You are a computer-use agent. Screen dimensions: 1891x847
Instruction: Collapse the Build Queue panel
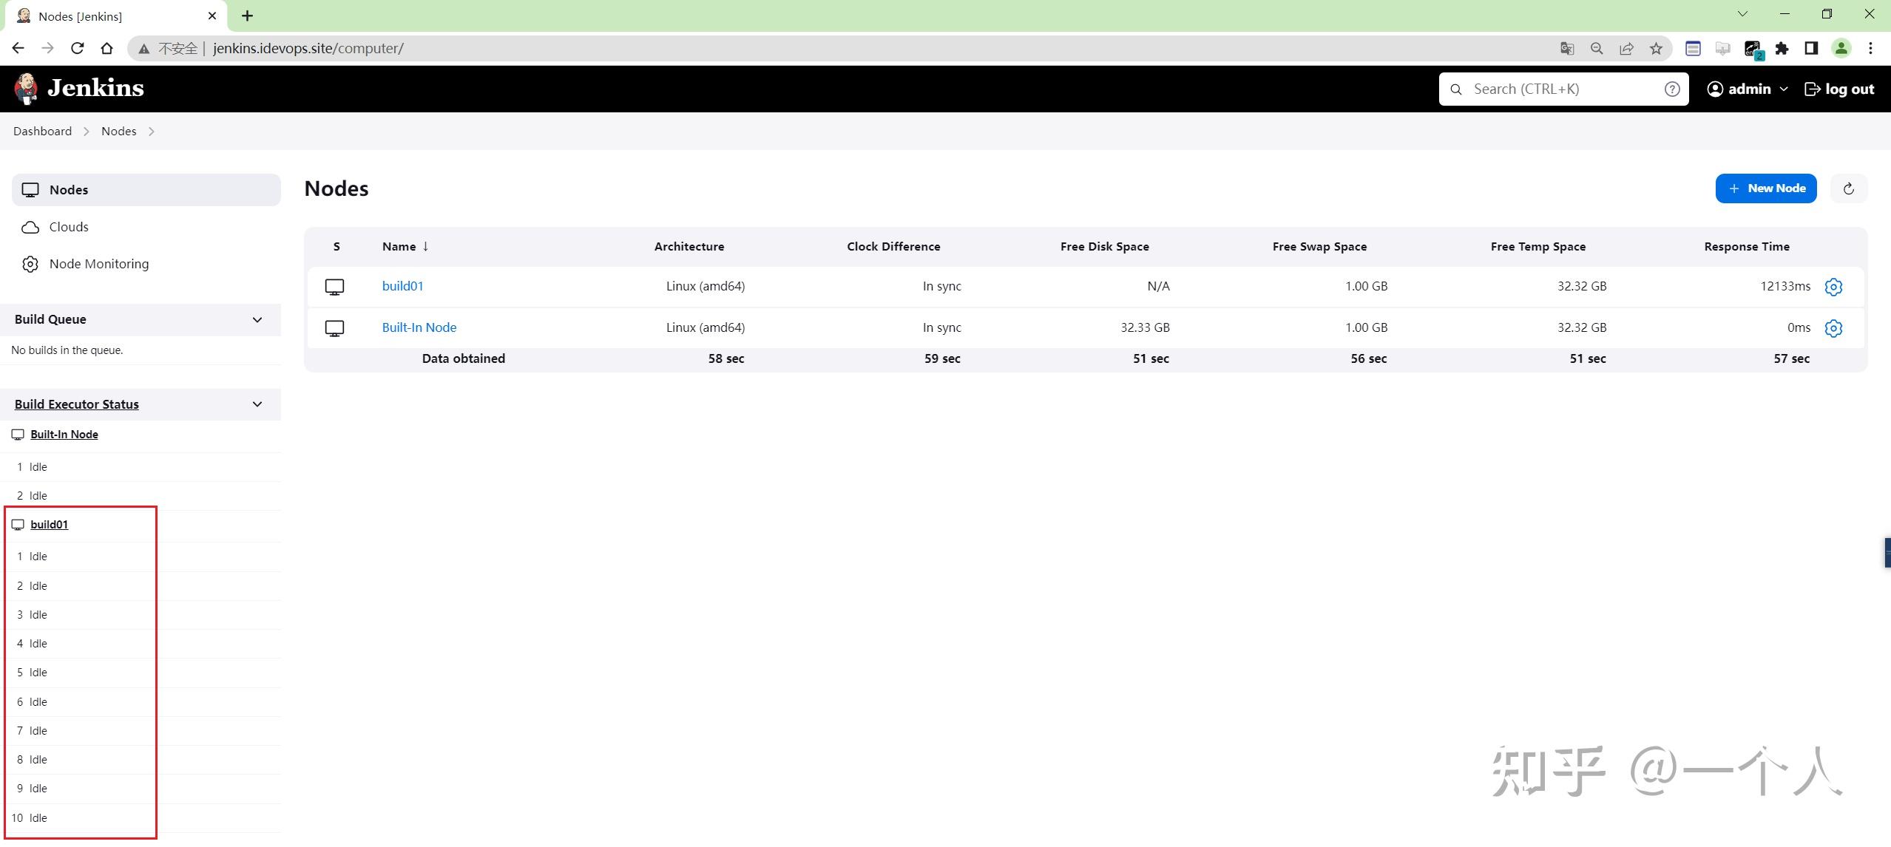pyautogui.click(x=257, y=320)
